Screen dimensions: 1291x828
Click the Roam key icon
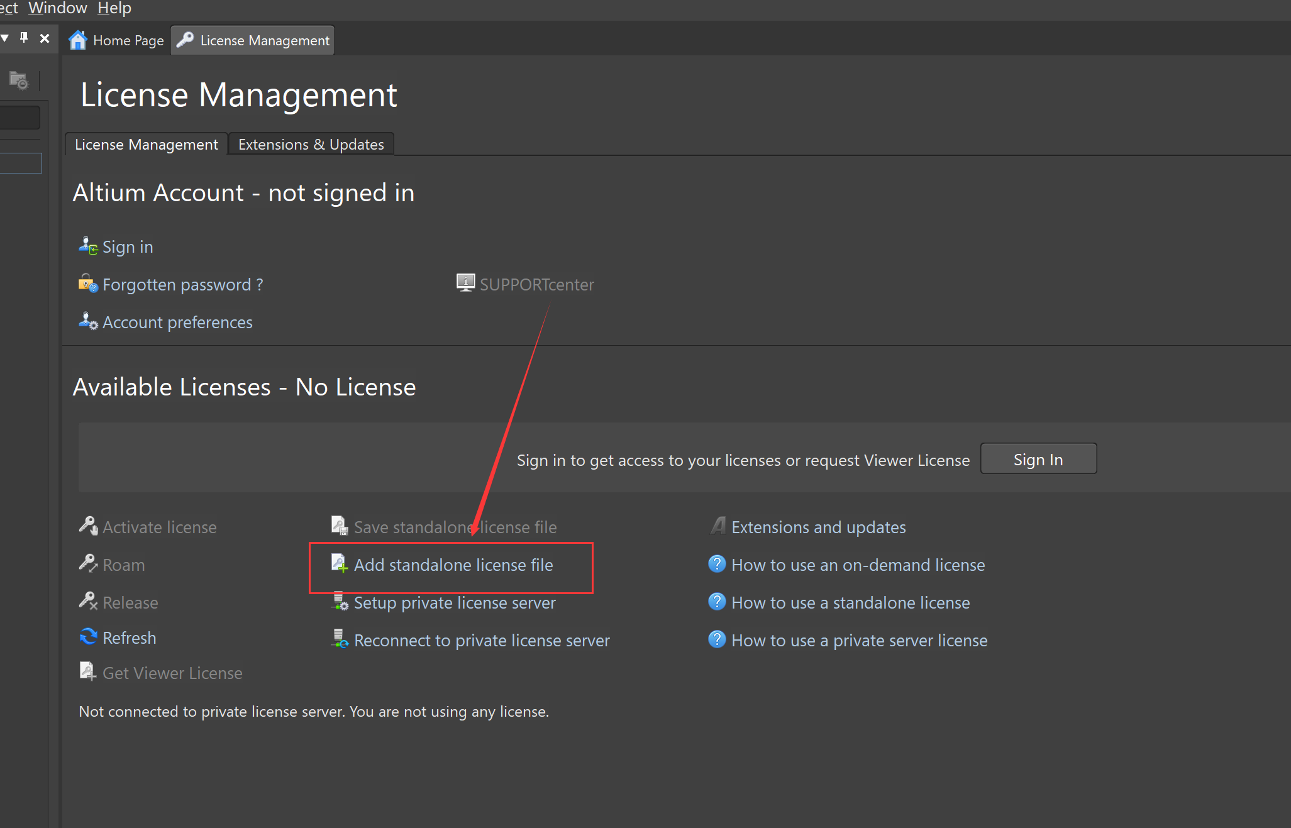(x=88, y=563)
